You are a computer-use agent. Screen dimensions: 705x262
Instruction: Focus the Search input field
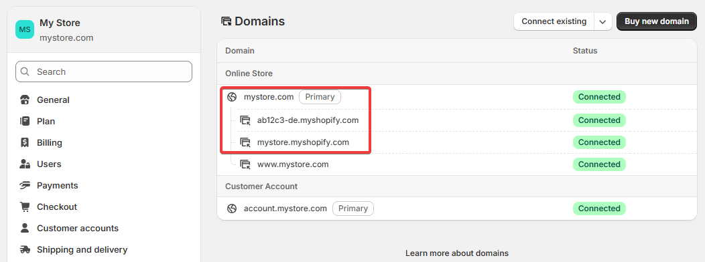point(104,72)
